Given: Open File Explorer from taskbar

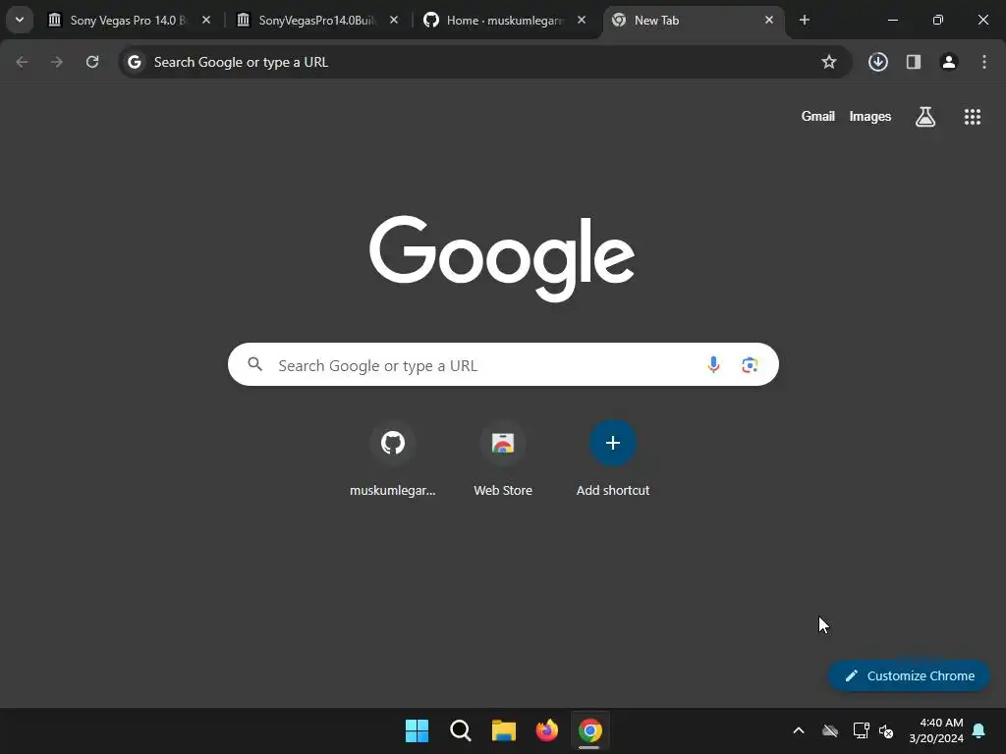Looking at the screenshot, I should click(x=504, y=730).
